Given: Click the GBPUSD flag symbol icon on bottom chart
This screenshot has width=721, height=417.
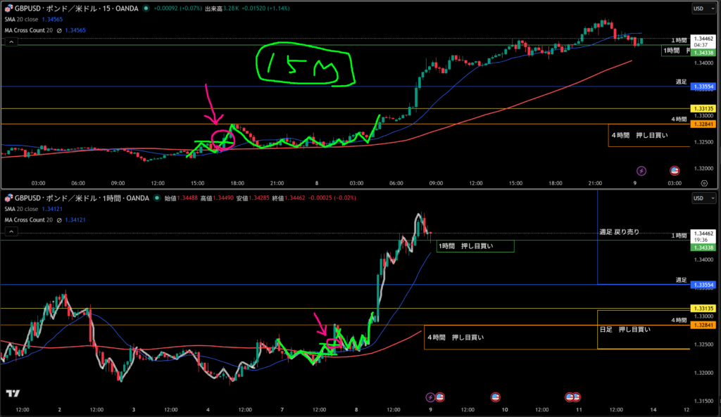Looking at the screenshot, I should 8,198.
